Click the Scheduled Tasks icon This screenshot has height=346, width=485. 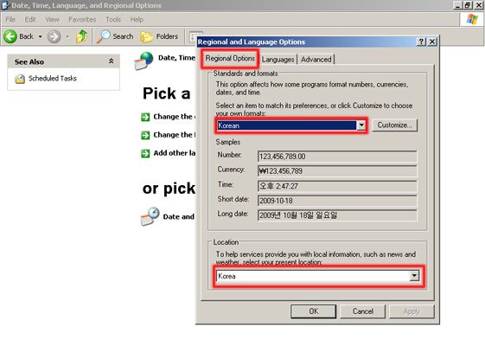click(x=20, y=79)
